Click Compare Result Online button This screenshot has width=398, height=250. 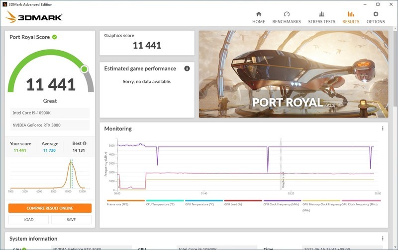50,208
